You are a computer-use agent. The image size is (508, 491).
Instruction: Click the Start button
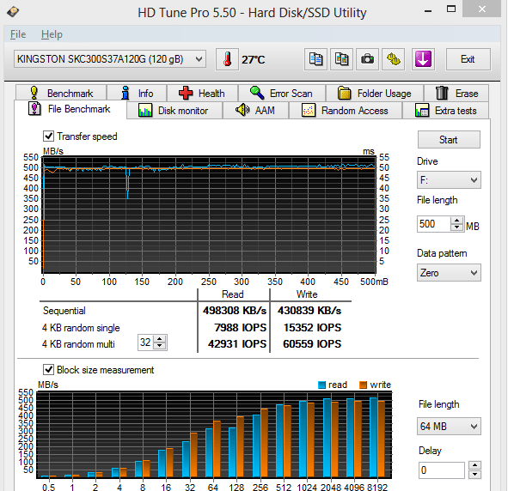[x=449, y=140]
